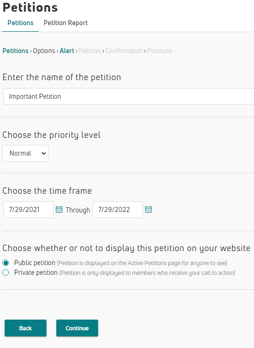Click the dropdown chevron next to Normal
The height and width of the screenshot is (348, 254).
pyautogui.click(x=44, y=153)
